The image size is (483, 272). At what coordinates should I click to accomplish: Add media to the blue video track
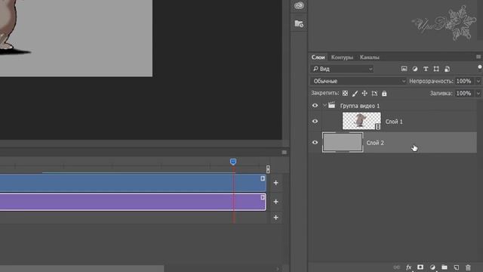[275, 183]
